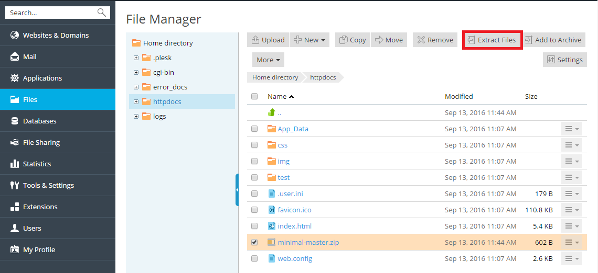Open the New dropdown menu

point(309,40)
